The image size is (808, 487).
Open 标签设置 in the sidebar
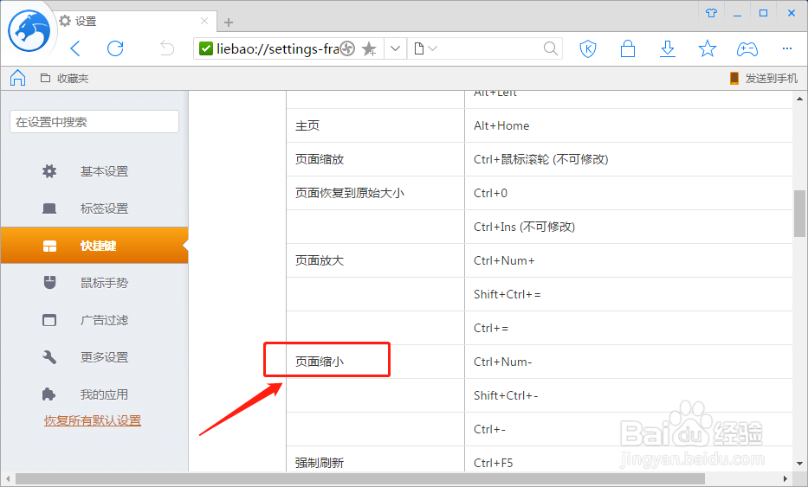[x=94, y=208]
